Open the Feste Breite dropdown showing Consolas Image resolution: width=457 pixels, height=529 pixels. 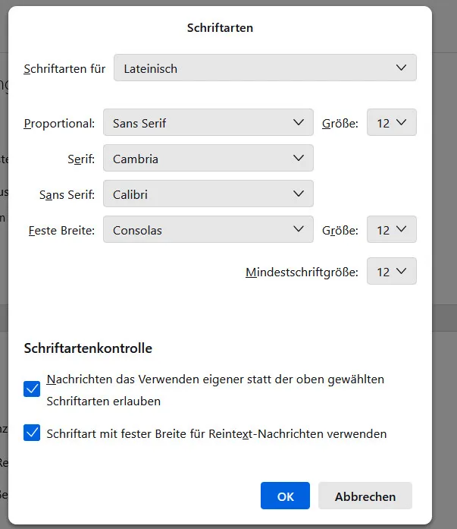click(208, 230)
